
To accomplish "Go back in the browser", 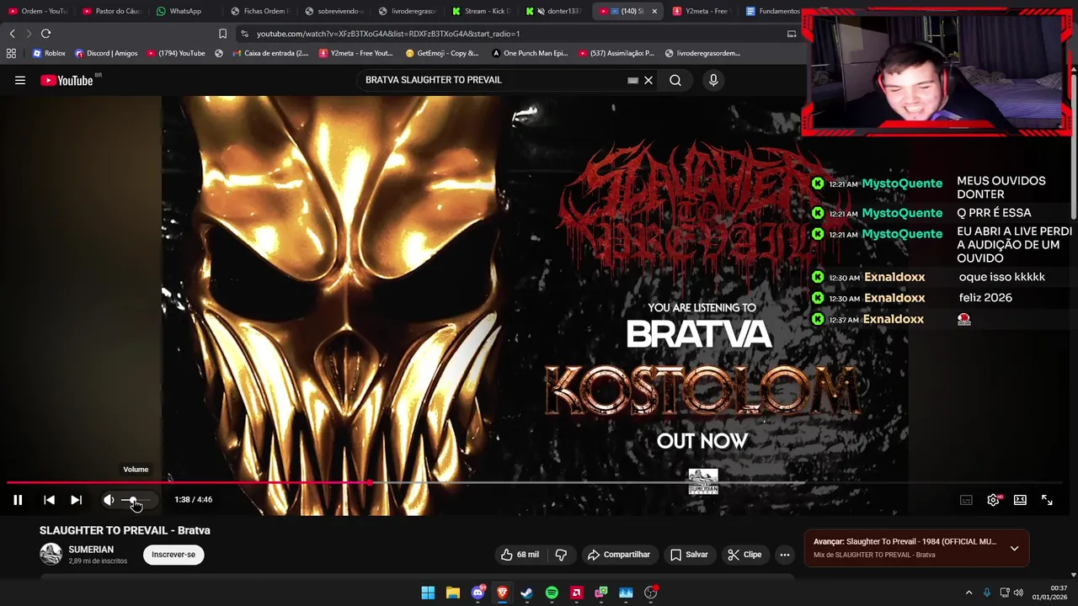I will [x=13, y=34].
